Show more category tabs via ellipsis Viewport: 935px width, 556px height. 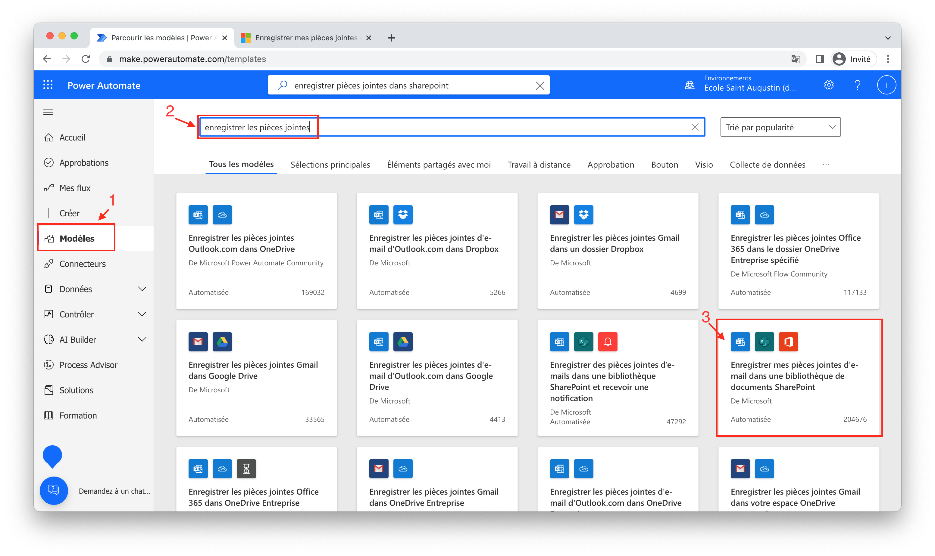tap(825, 164)
